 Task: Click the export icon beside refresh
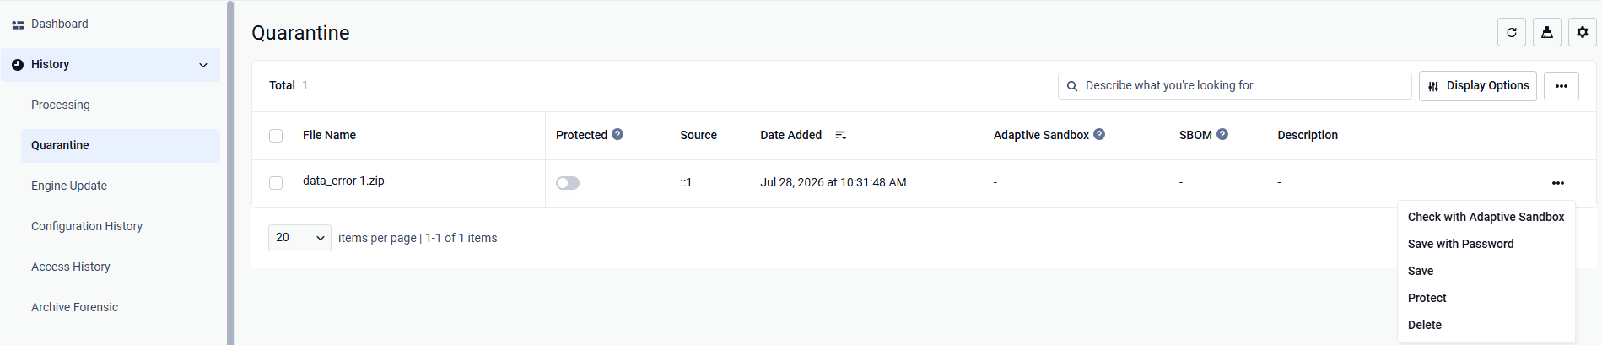tap(1547, 32)
